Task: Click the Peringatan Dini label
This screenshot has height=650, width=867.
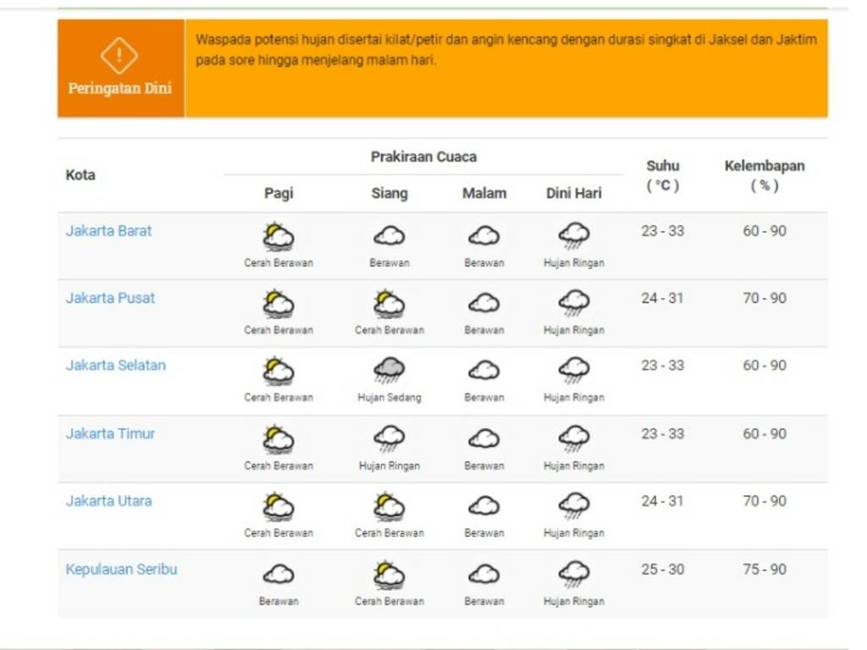Action: tap(119, 88)
